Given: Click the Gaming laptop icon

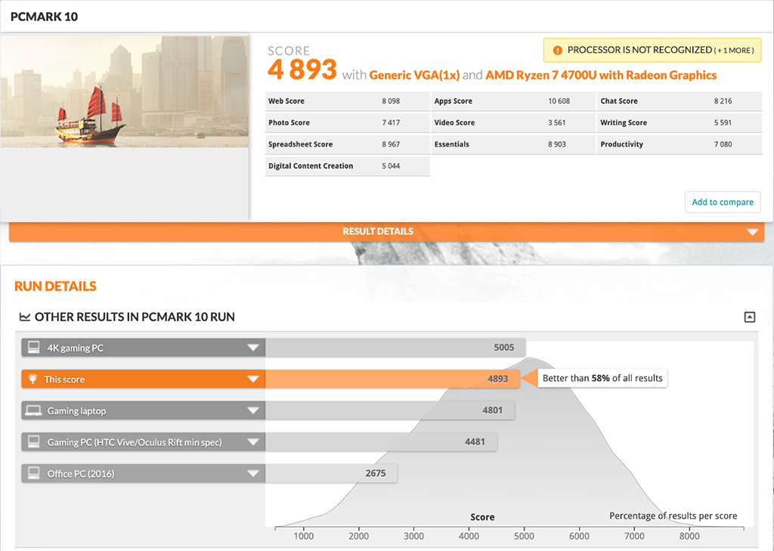Looking at the screenshot, I should click(x=33, y=410).
